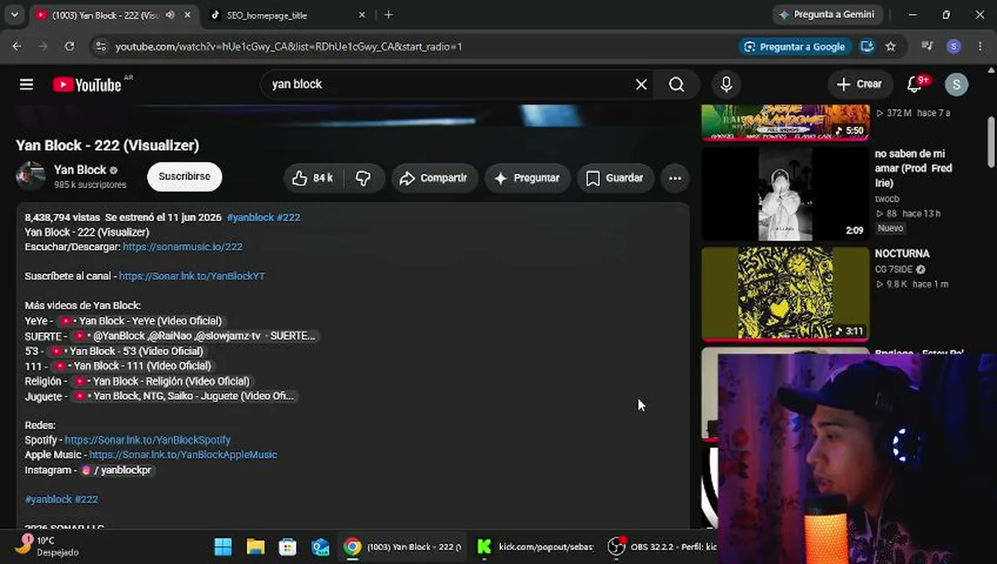Go to the YouTube home logo
This screenshot has width=997, height=564.
87,85
